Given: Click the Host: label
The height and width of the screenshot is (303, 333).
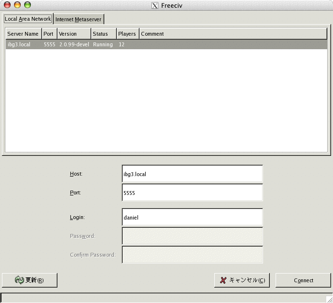Looking at the screenshot, I should pyautogui.click(x=76, y=174).
